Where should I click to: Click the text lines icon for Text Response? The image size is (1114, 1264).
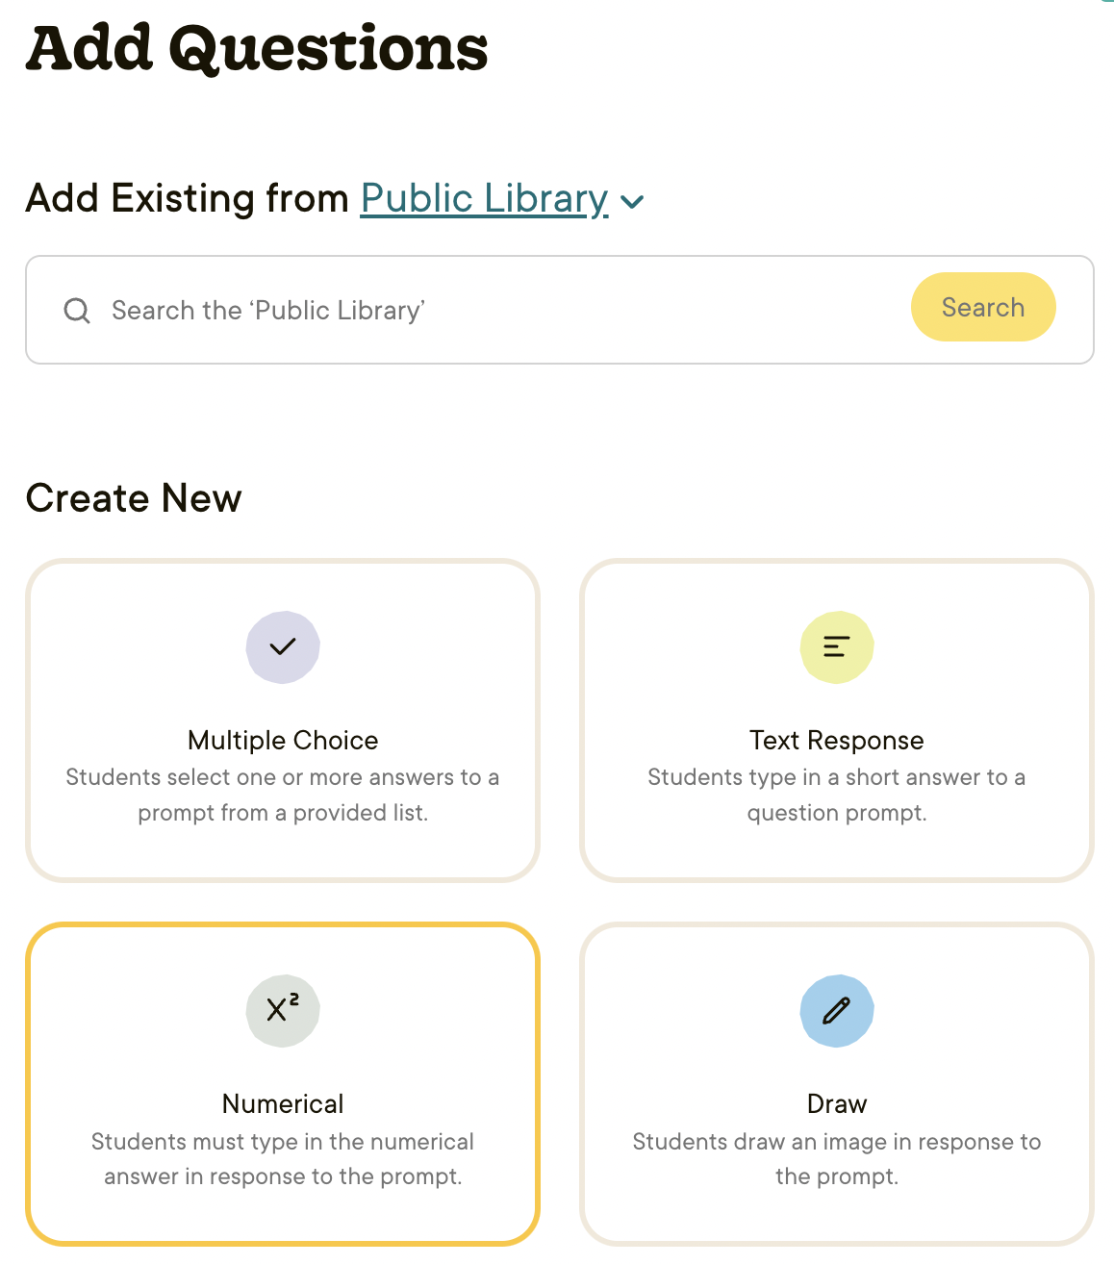click(837, 647)
